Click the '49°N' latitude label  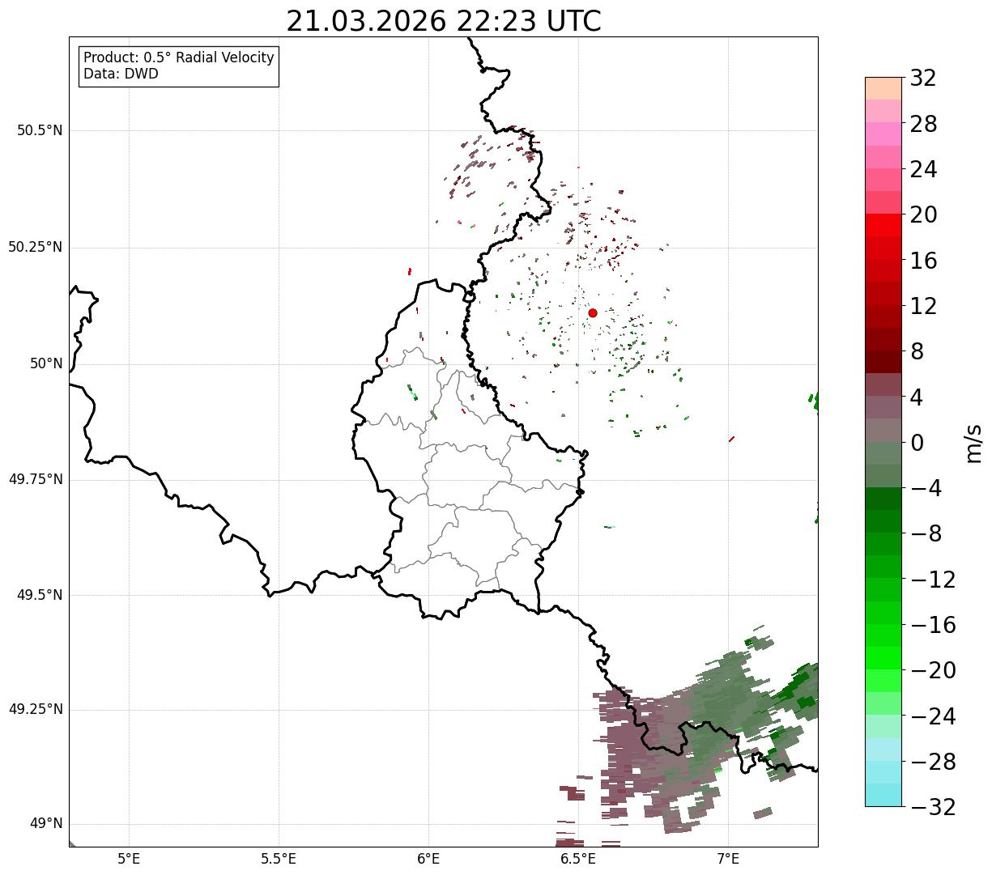[46, 824]
